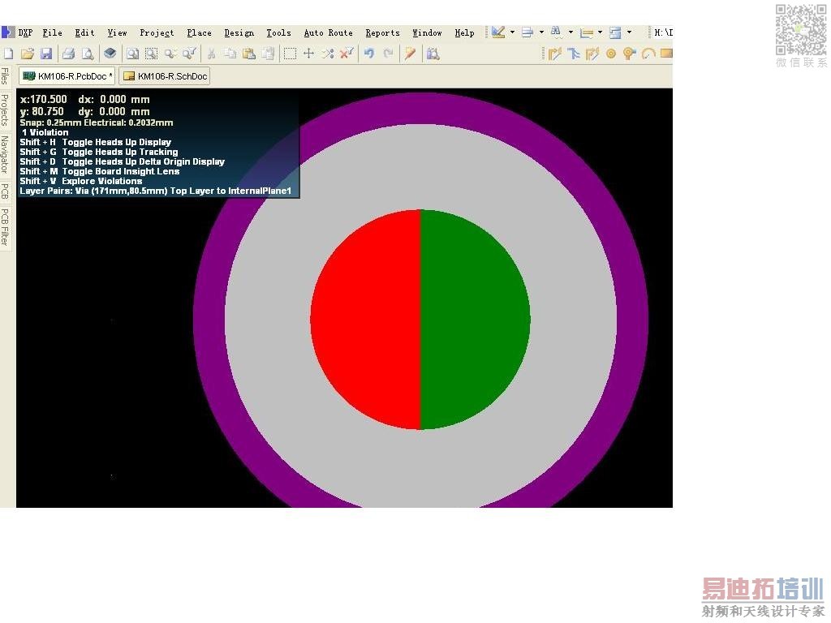Open the Project menu
Viewport: 831px width, 623px height.
pos(157,32)
